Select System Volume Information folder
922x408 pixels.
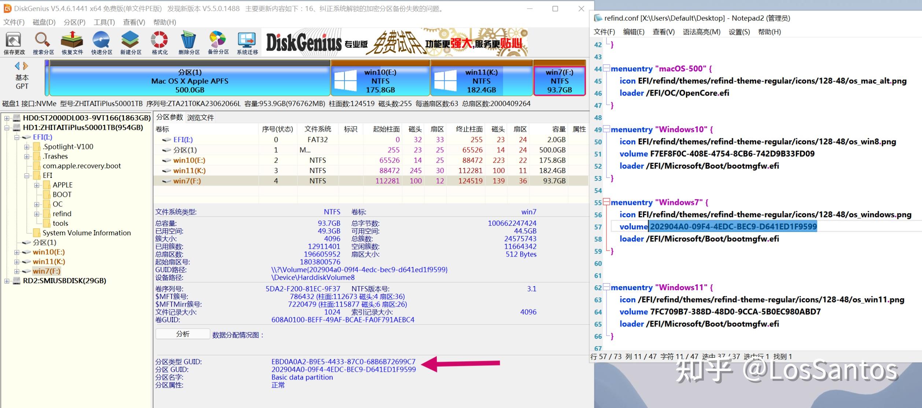[x=86, y=233]
